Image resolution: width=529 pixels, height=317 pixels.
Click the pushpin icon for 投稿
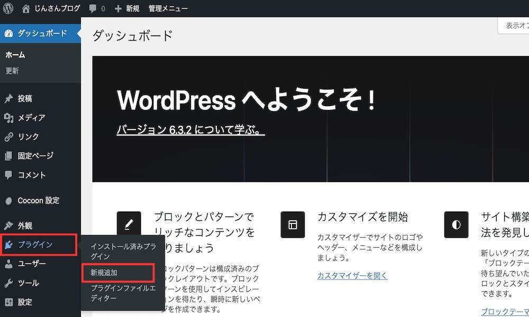(8, 99)
